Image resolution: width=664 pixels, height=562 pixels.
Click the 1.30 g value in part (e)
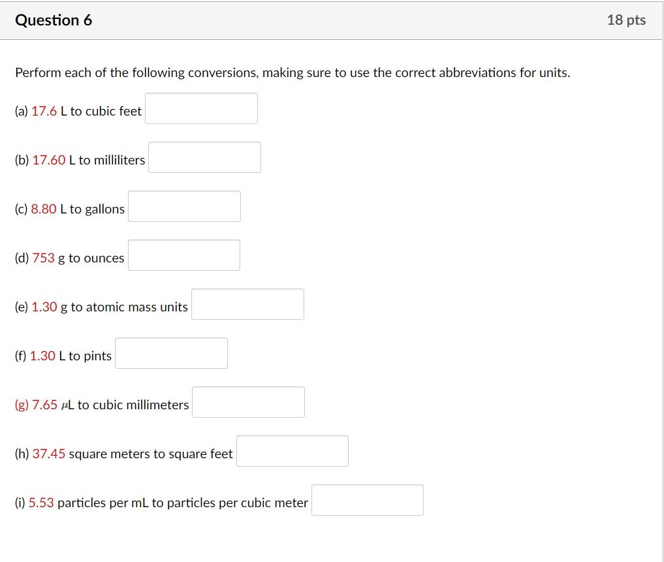(x=43, y=307)
